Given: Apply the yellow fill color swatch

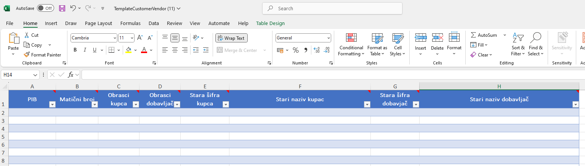Looking at the screenshot, I should pyautogui.click(x=128, y=50).
